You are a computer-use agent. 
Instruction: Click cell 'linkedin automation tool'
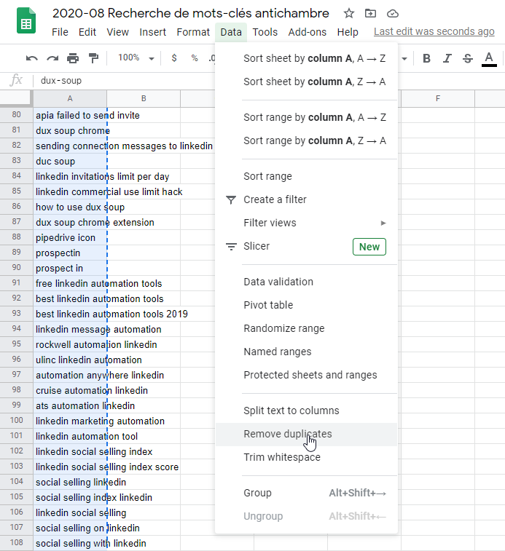pos(70,437)
